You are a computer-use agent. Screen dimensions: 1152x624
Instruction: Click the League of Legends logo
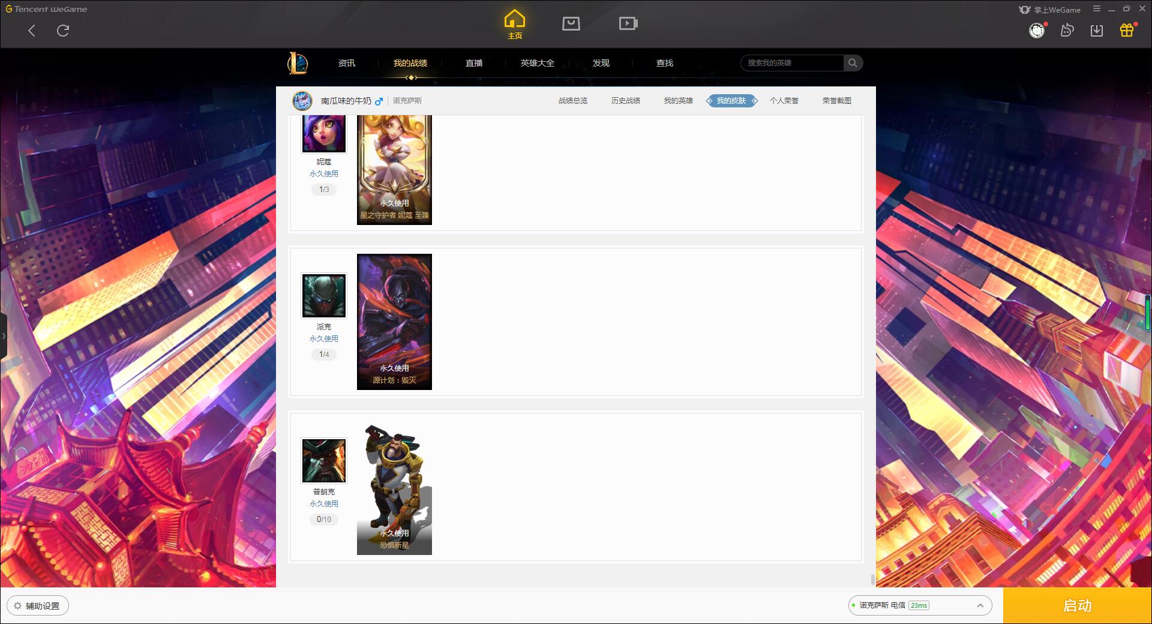tap(298, 63)
